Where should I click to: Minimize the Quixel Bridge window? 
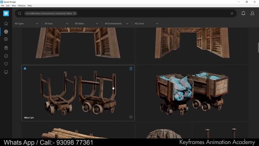[239, 2]
